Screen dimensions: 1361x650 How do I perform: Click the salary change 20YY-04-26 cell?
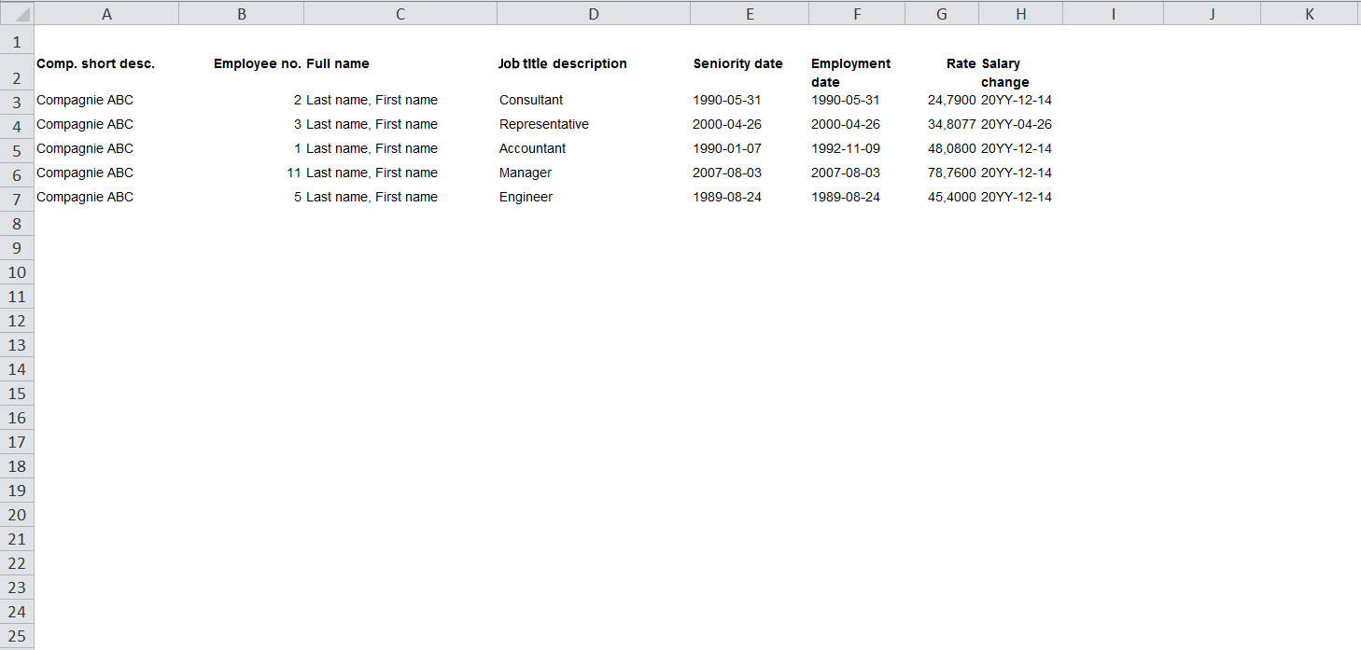pyautogui.click(x=1016, y=125)
